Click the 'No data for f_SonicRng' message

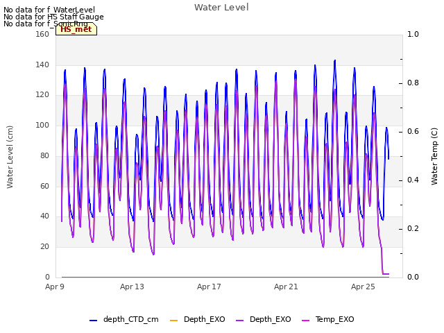tap(46, 24)
